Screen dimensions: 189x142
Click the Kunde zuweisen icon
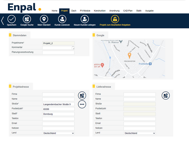[x=62, y=19]
